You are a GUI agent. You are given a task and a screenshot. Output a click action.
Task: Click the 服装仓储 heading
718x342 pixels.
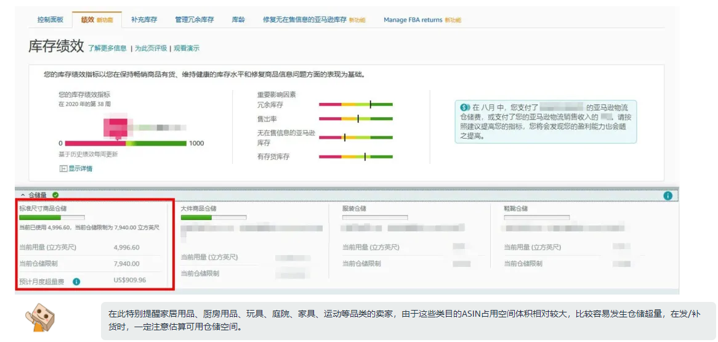(x=354, y=208)
